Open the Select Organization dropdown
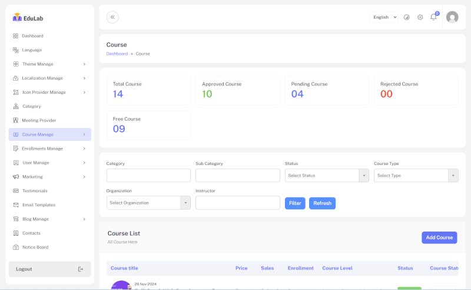The height and width of the screenshot is (290, 471). pos(148,203)
